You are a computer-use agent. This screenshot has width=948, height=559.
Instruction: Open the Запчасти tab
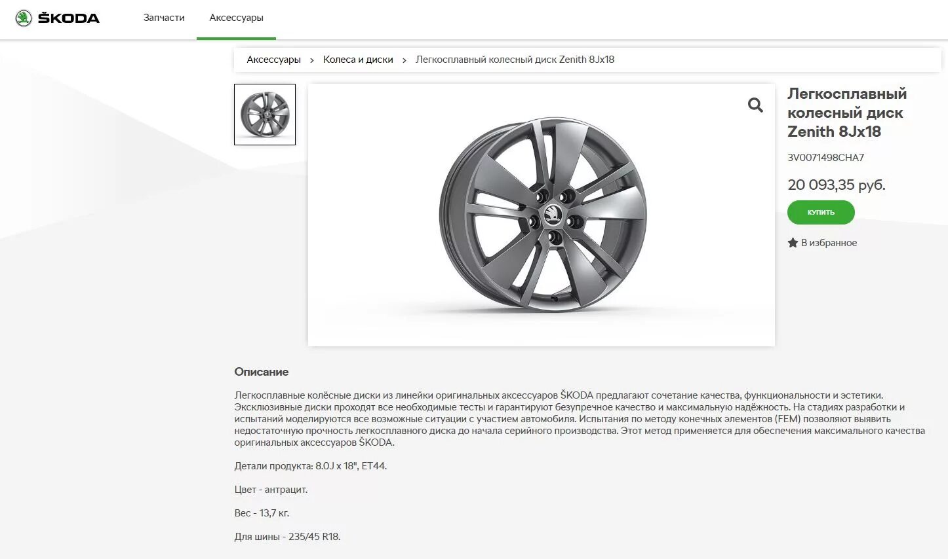(x=164, y=18)
